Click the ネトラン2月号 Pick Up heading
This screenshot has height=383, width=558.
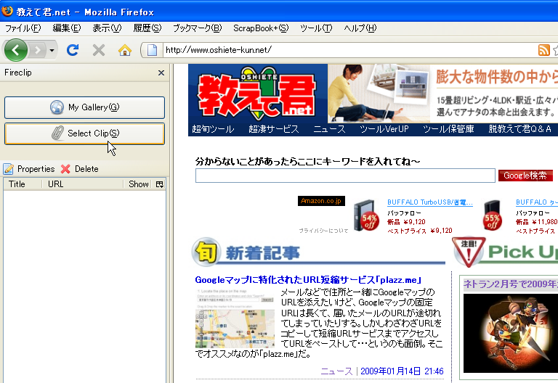pos(510,284)
